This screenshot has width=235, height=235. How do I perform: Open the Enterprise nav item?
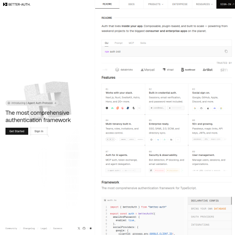coord(180,4)
